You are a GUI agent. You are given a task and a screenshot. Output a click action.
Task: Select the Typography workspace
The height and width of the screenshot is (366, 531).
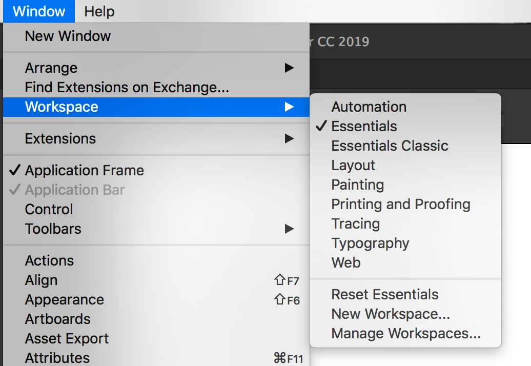tap(370, 243)
